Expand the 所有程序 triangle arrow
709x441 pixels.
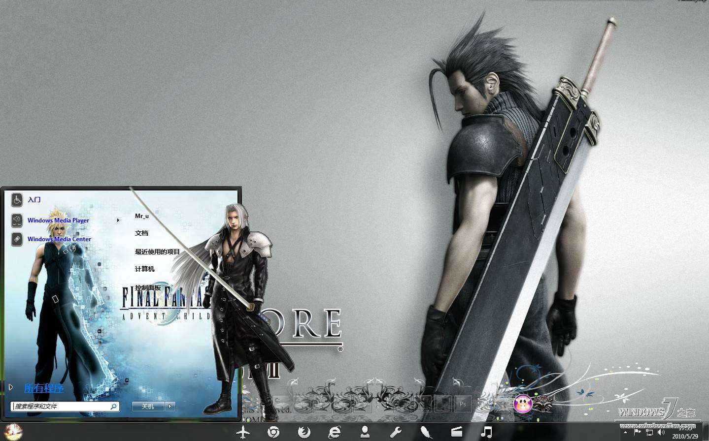[x=11, y=388]
